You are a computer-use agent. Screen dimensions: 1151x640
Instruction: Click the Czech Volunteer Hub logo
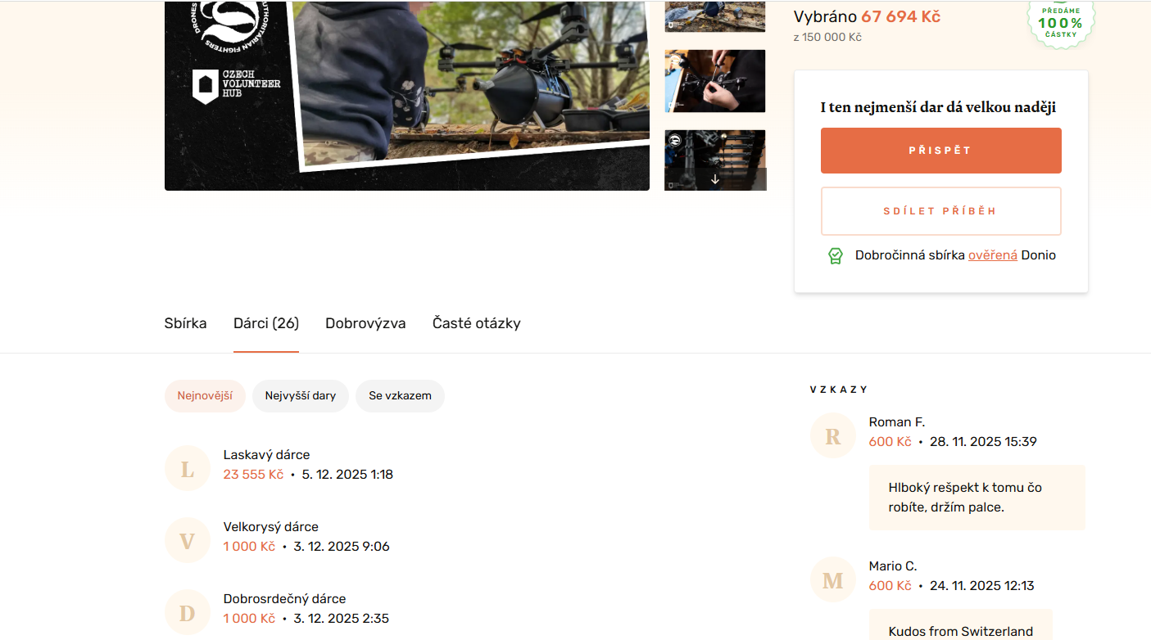[237, 87]
